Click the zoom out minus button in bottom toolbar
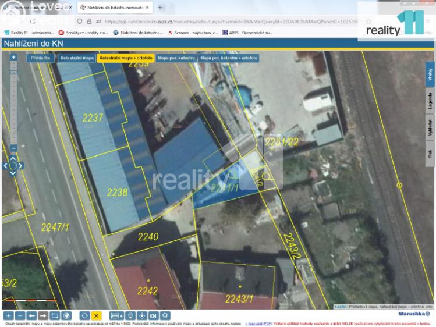This screenshot has width=436, height=327. [20, 315]
